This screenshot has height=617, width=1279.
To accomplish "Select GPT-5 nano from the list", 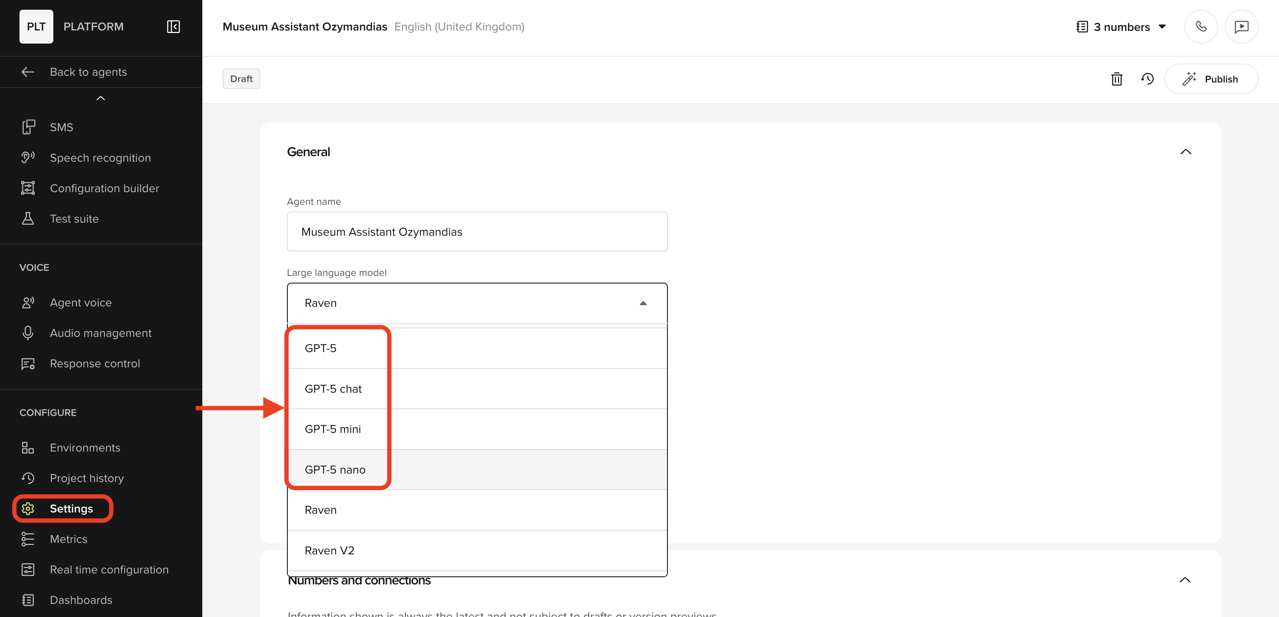I will pyautogui.click(x=335, y=470).
